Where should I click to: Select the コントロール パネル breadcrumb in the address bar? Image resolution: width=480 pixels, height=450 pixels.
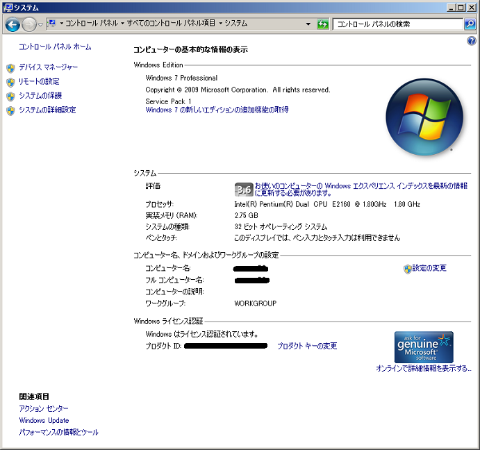tap(92, 24)
